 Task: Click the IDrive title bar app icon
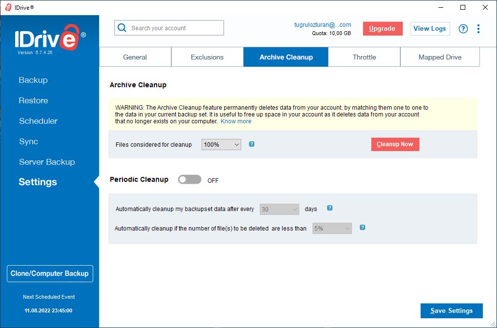click(x=8, y=7)
